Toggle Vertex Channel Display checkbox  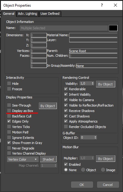click(x=9, y=153)
